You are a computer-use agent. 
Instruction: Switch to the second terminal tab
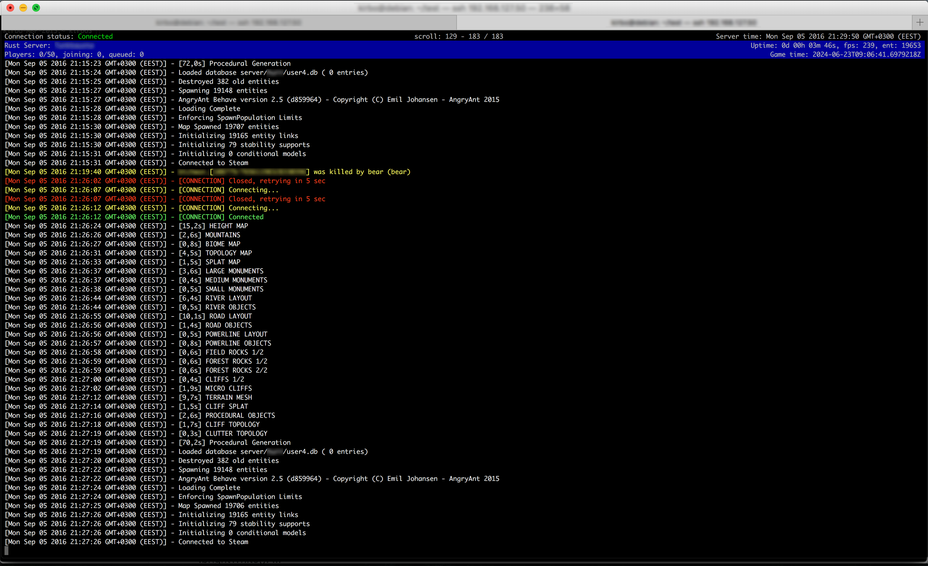(x=683, y=23)
